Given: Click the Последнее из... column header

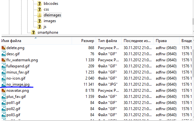Looking at the screenshot, I should [x=137, y=41].
